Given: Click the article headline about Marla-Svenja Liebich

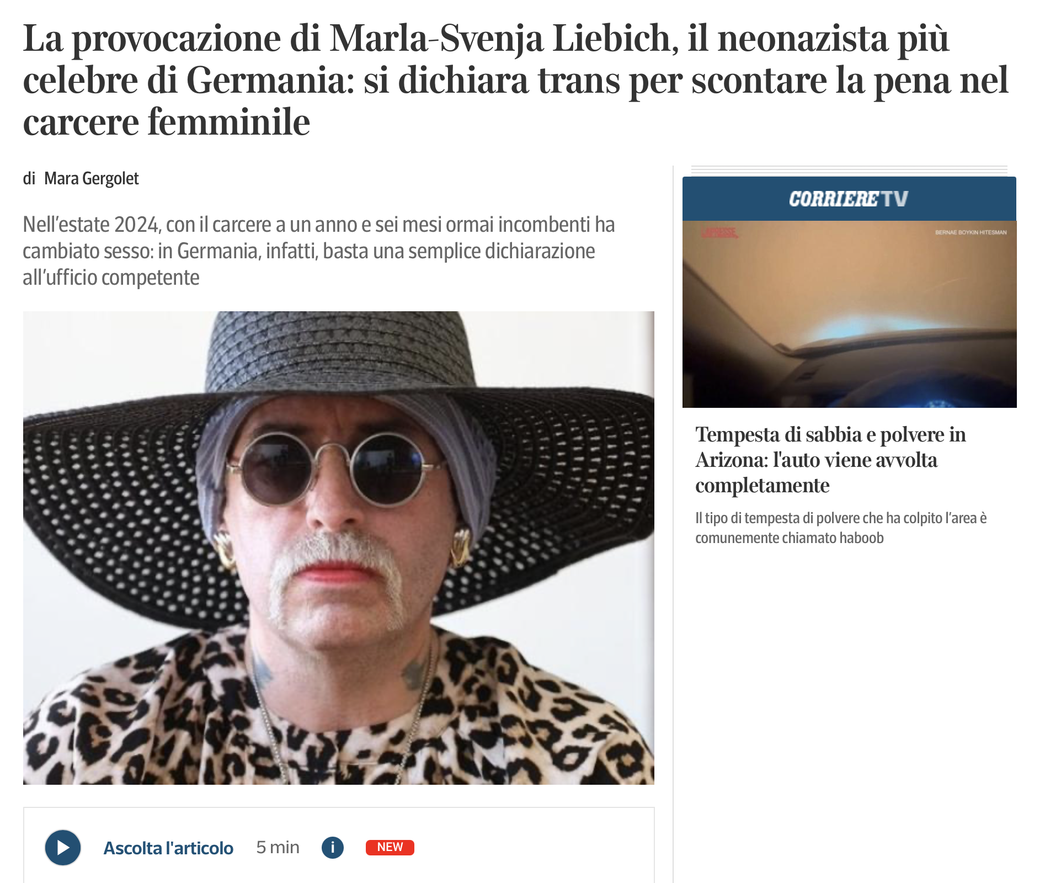Looking at the screenshot, I should (515, 80).
